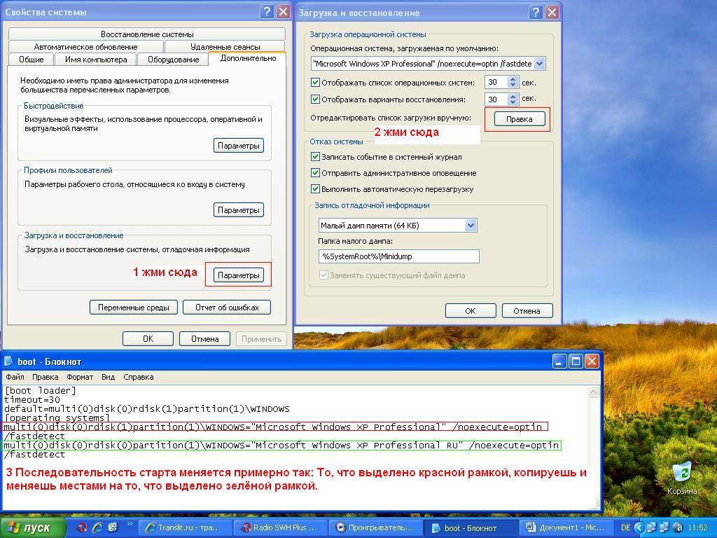
Task: Click the small dump folder path field
Action: [398, 256]
